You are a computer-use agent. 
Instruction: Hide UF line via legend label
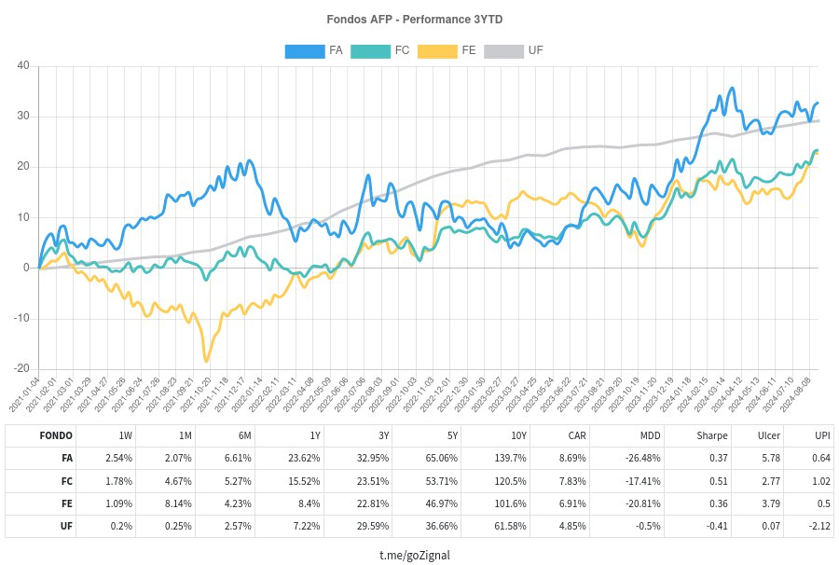click(536, 50)
